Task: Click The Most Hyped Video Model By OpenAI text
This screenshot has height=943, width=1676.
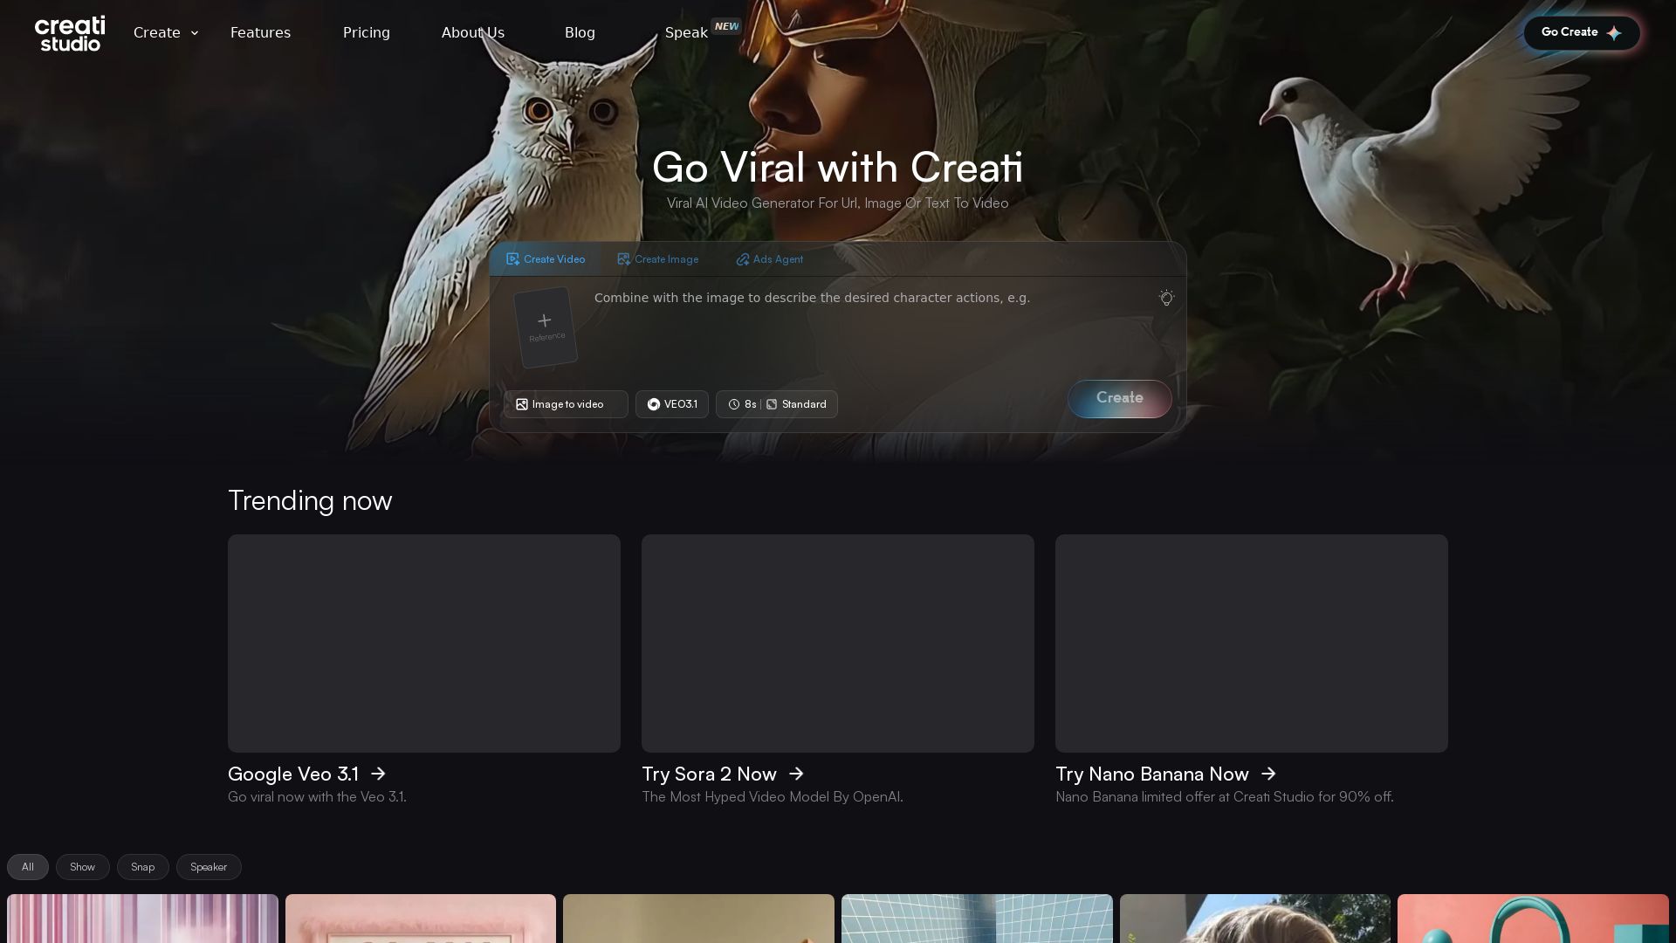Action: (x=773, y=796)
